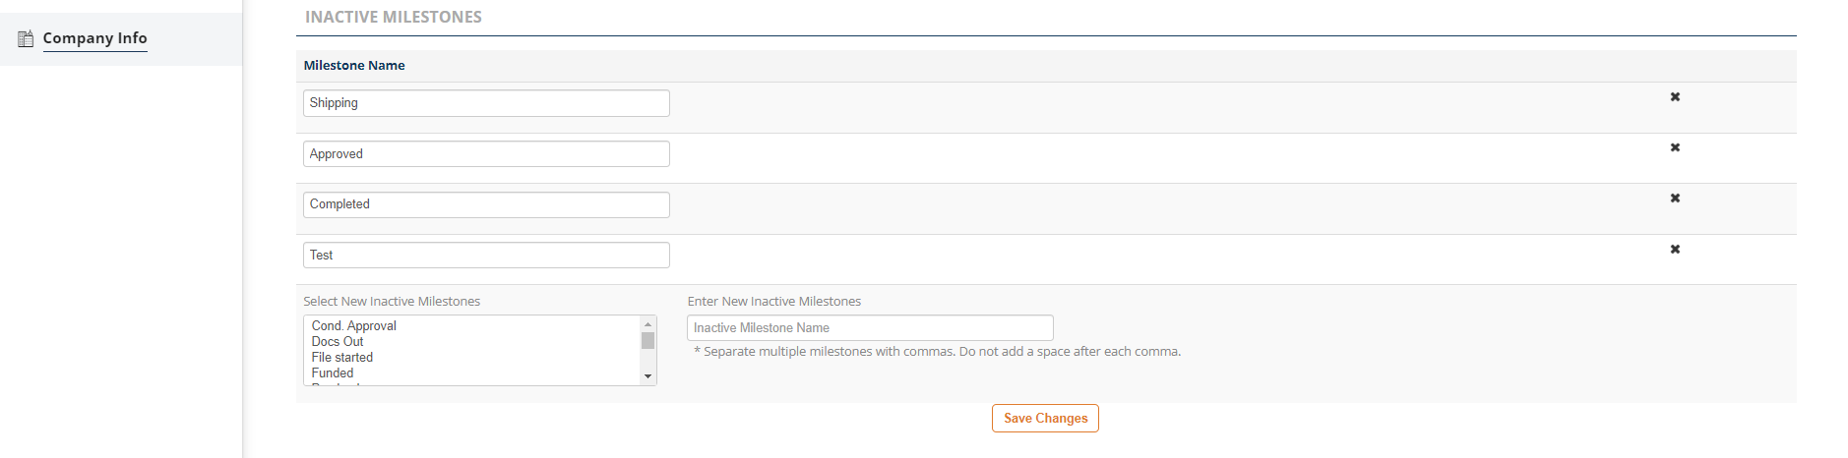Click the listbox scroll-up arrow
1848x458 pixels.
click(647, 324)
